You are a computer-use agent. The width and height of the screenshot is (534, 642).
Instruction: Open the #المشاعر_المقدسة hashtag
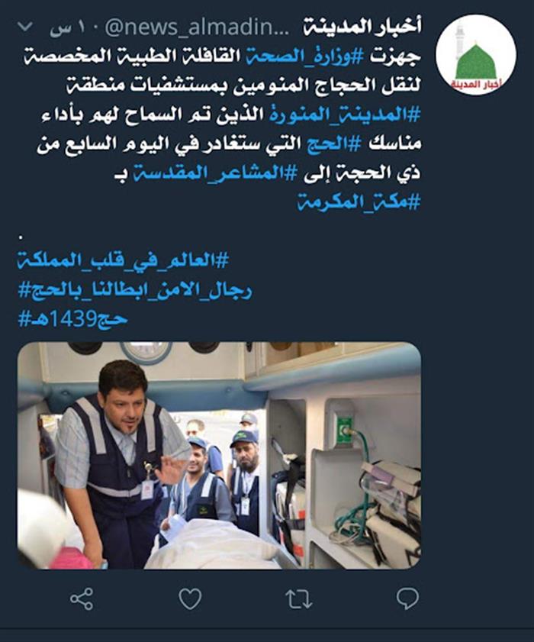[215, 173]
